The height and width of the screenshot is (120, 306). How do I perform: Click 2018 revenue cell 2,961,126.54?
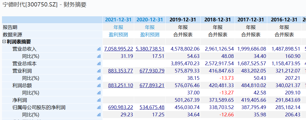[219, 49]
